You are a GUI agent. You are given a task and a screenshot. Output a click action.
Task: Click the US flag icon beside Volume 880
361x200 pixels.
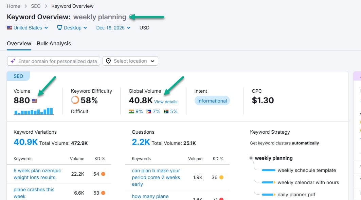[34, 101]
